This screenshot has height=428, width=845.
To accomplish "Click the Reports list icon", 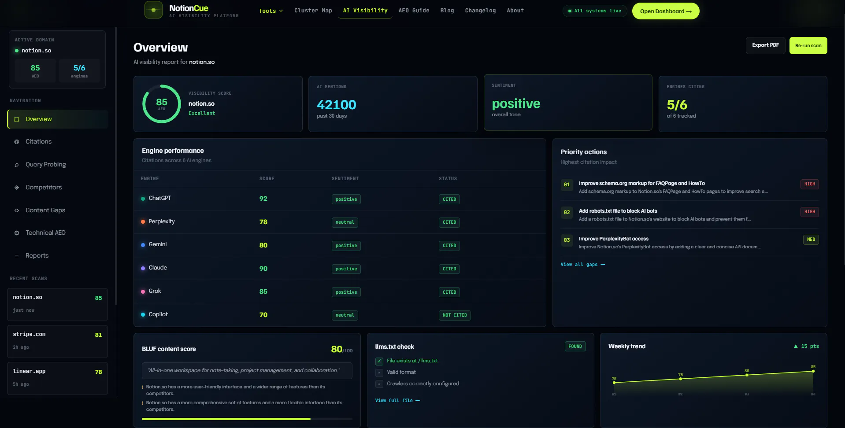I will [17, 256].
